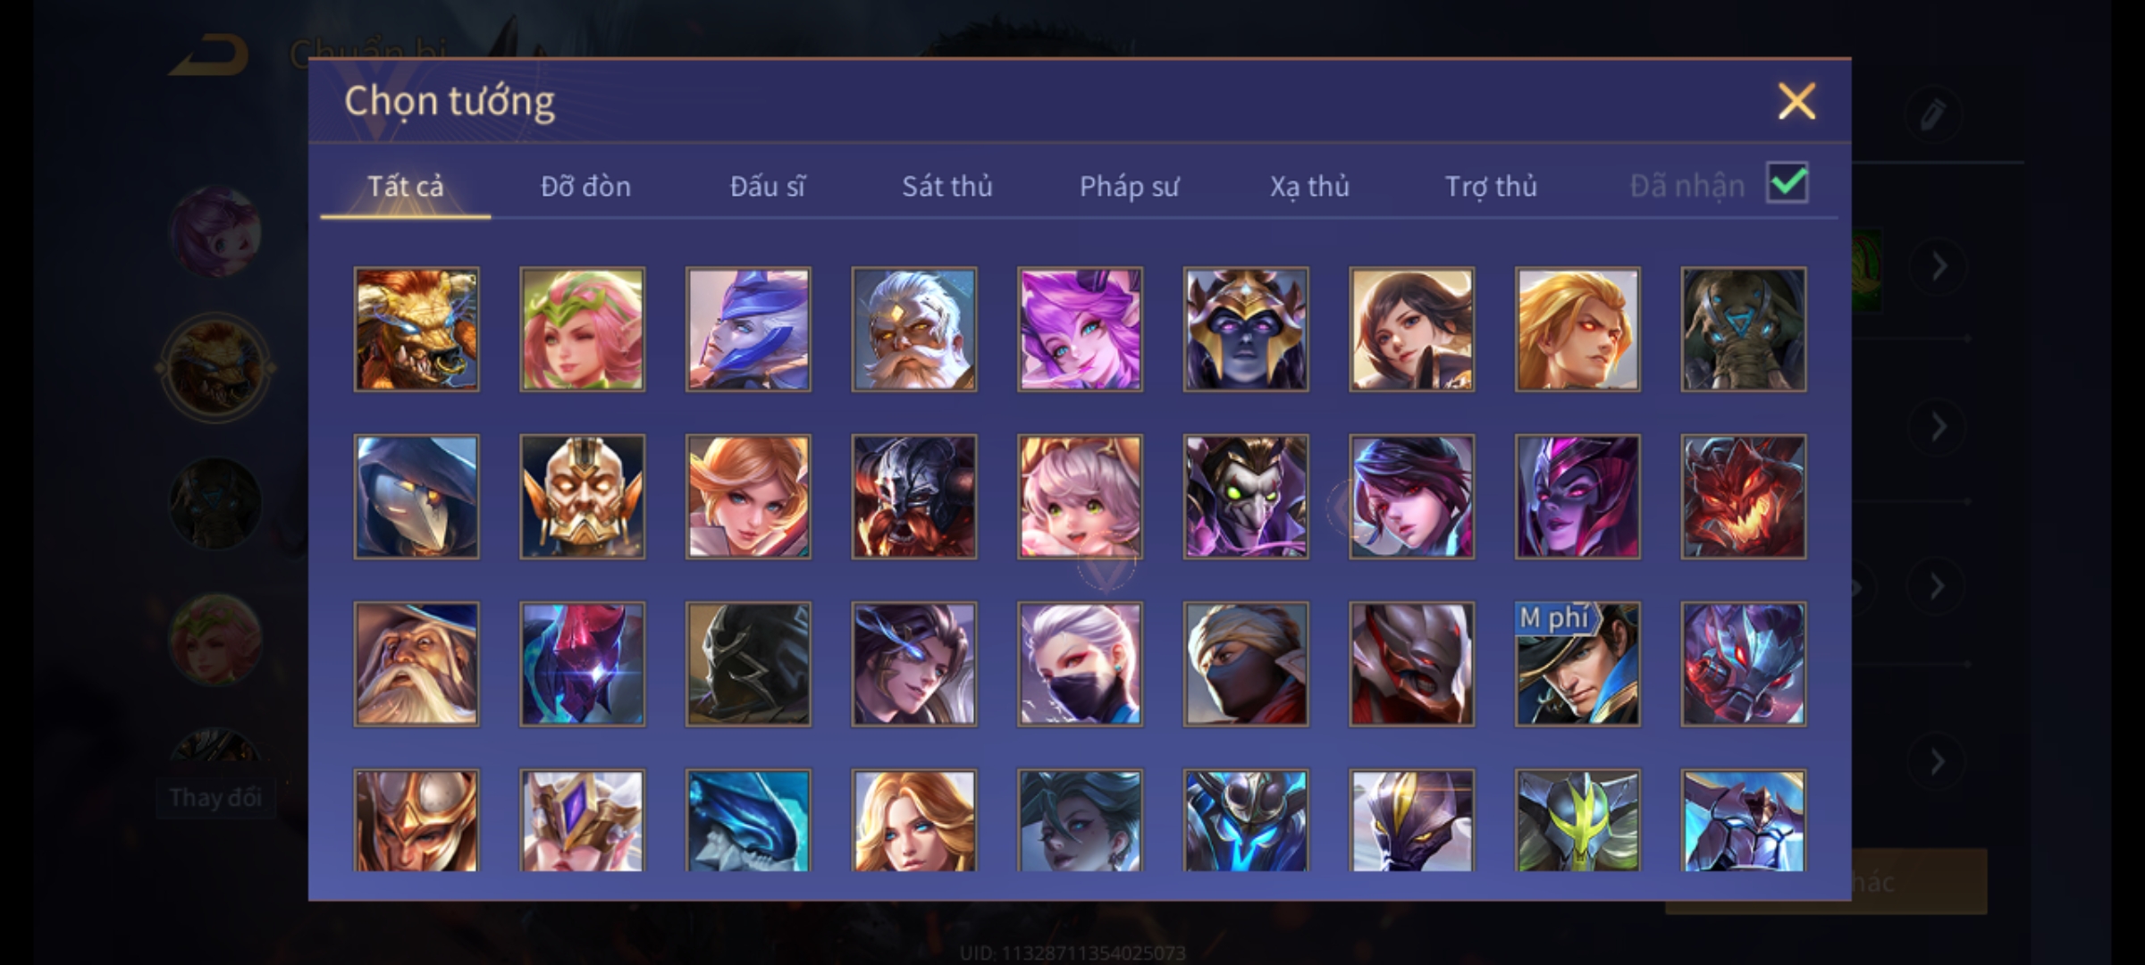
Task: Click the 'Thay đổi' button
Action: pyautogui.click(x=215, y=797)
